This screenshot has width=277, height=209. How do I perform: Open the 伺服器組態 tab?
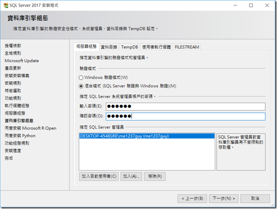click(86, 46)
